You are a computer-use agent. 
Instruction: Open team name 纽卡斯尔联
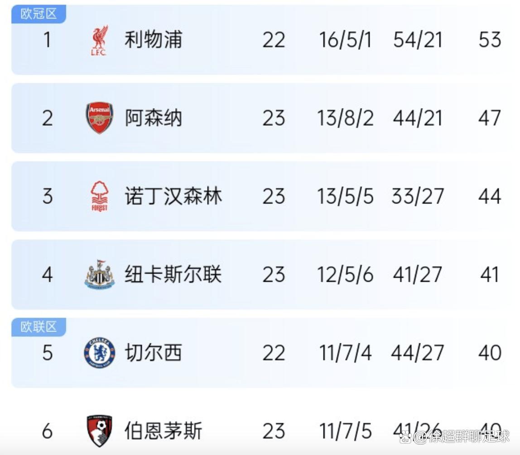(x=173, y=275)
